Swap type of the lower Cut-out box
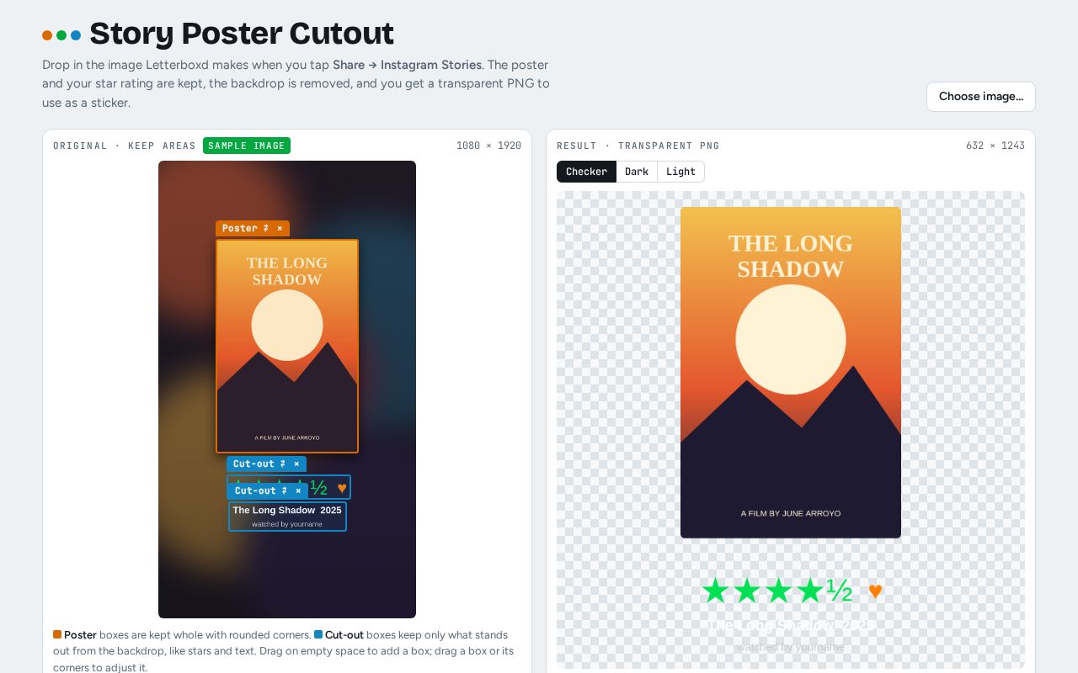 click(x=285, y=490)
